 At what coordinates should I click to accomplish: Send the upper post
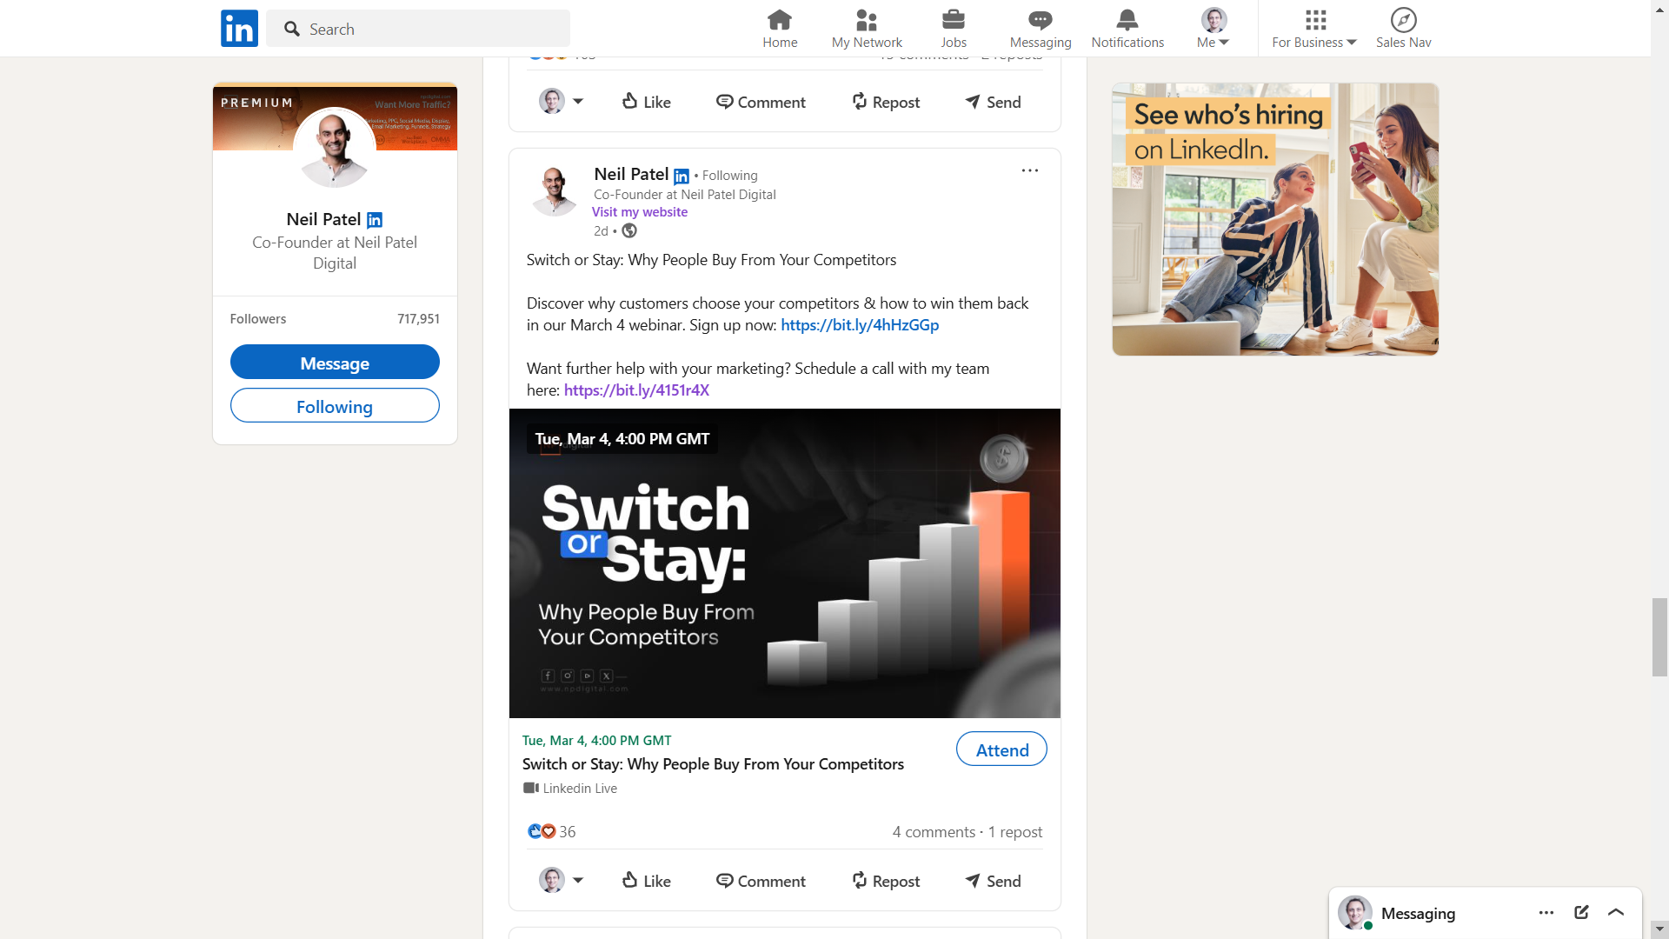(x=993, y=102)
